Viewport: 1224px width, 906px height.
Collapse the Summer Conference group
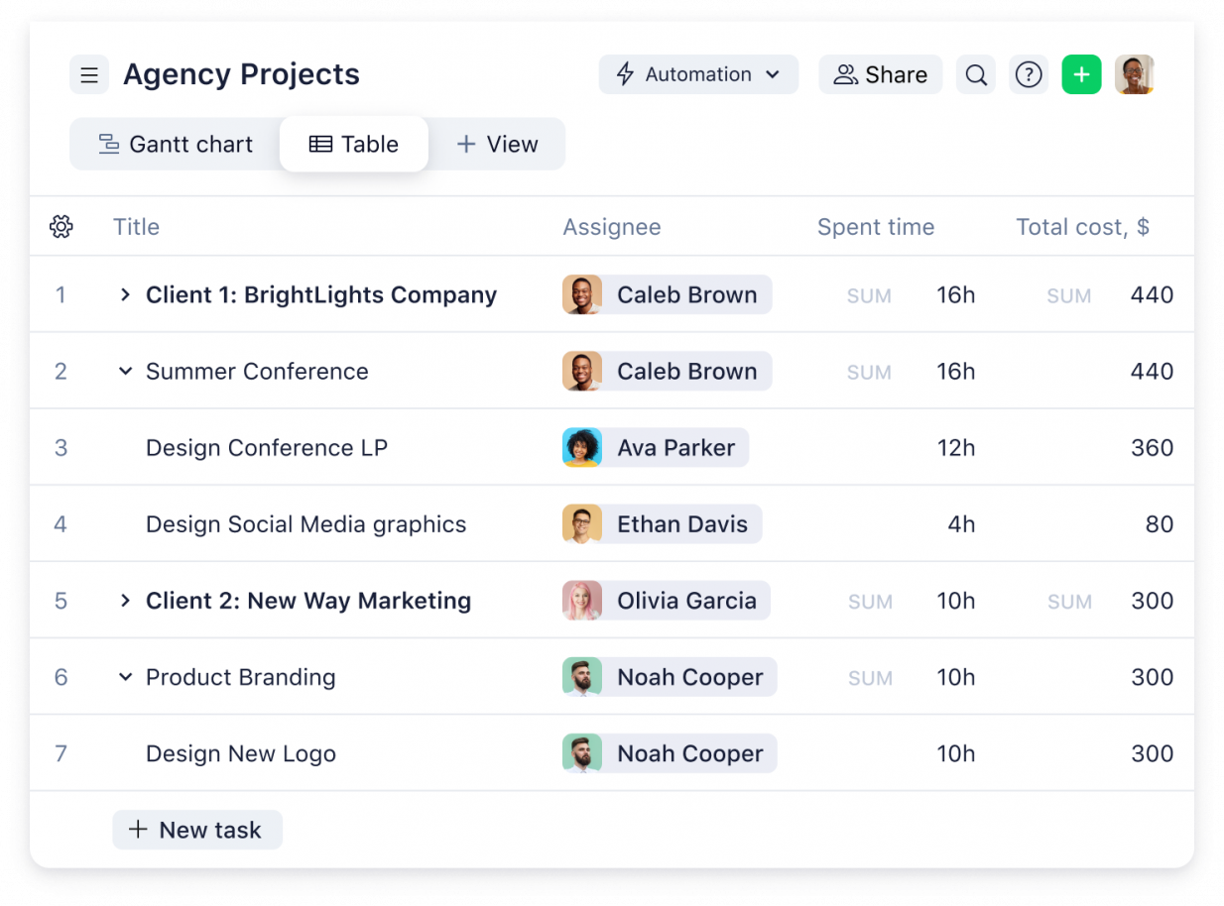[x=125, y=372]
